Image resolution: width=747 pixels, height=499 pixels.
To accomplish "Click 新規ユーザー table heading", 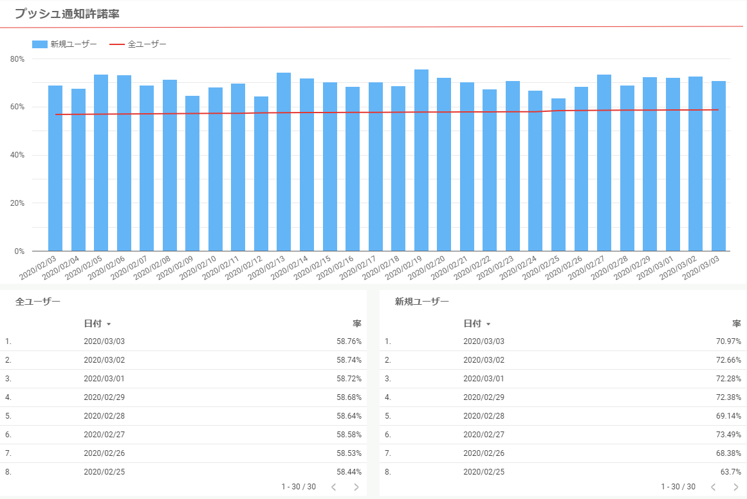I will pos(422,302).
